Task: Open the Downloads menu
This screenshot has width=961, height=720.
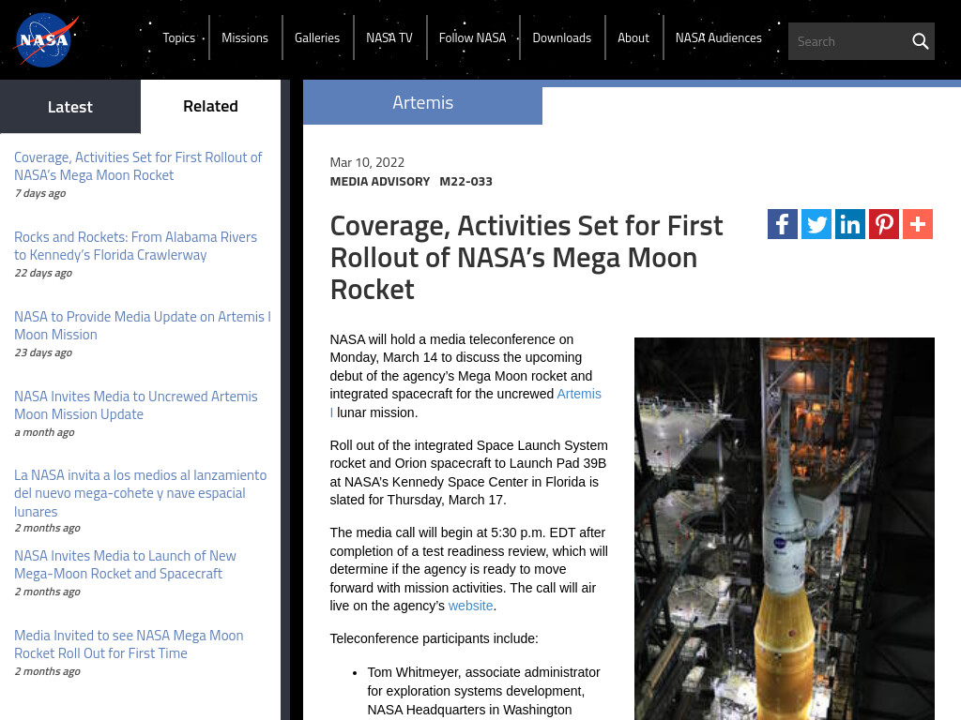Action: [x=562, y=37]
